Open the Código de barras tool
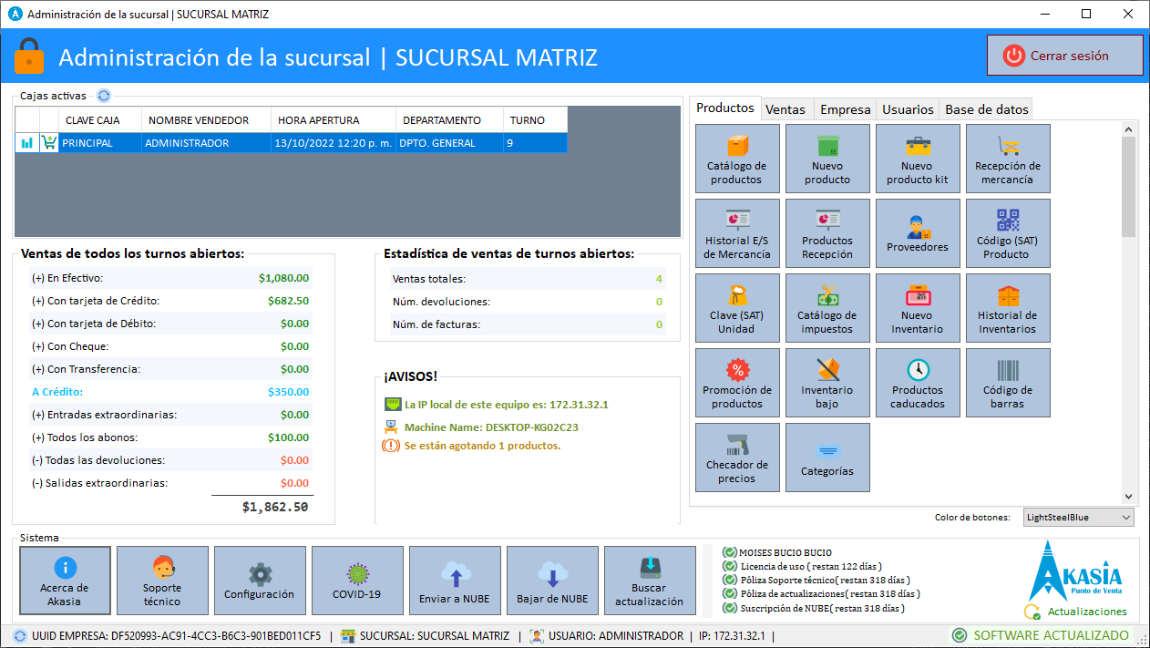This screenshot has width=1150, height=648. pyautogui.click(x=1007, y=383)
